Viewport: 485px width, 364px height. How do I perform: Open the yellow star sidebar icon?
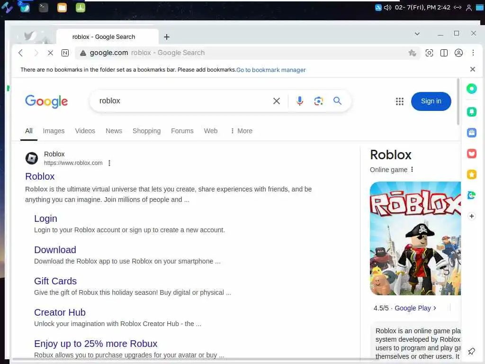tap(471, 174)
